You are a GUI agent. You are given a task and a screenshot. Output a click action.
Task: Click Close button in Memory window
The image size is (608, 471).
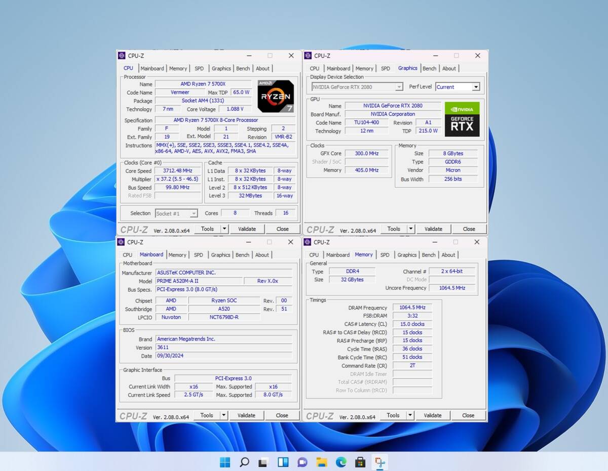tap(468, 415)
